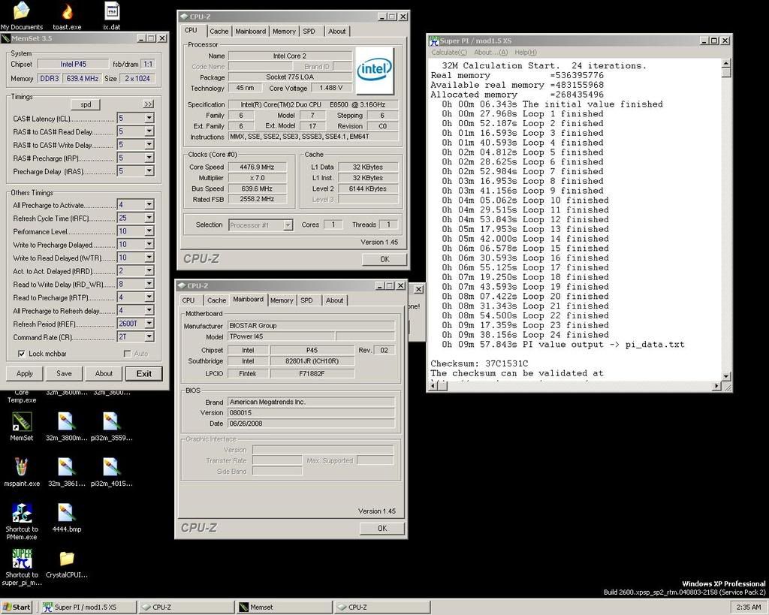Open the Refresh Period (tREF) dropdown

[149, 324]
